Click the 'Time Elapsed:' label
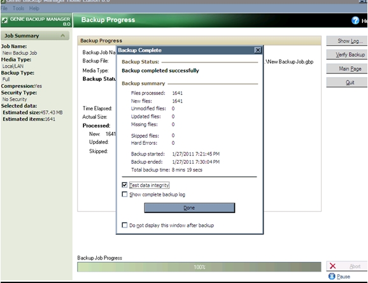 pyautogui.click(x=97, y=108)
